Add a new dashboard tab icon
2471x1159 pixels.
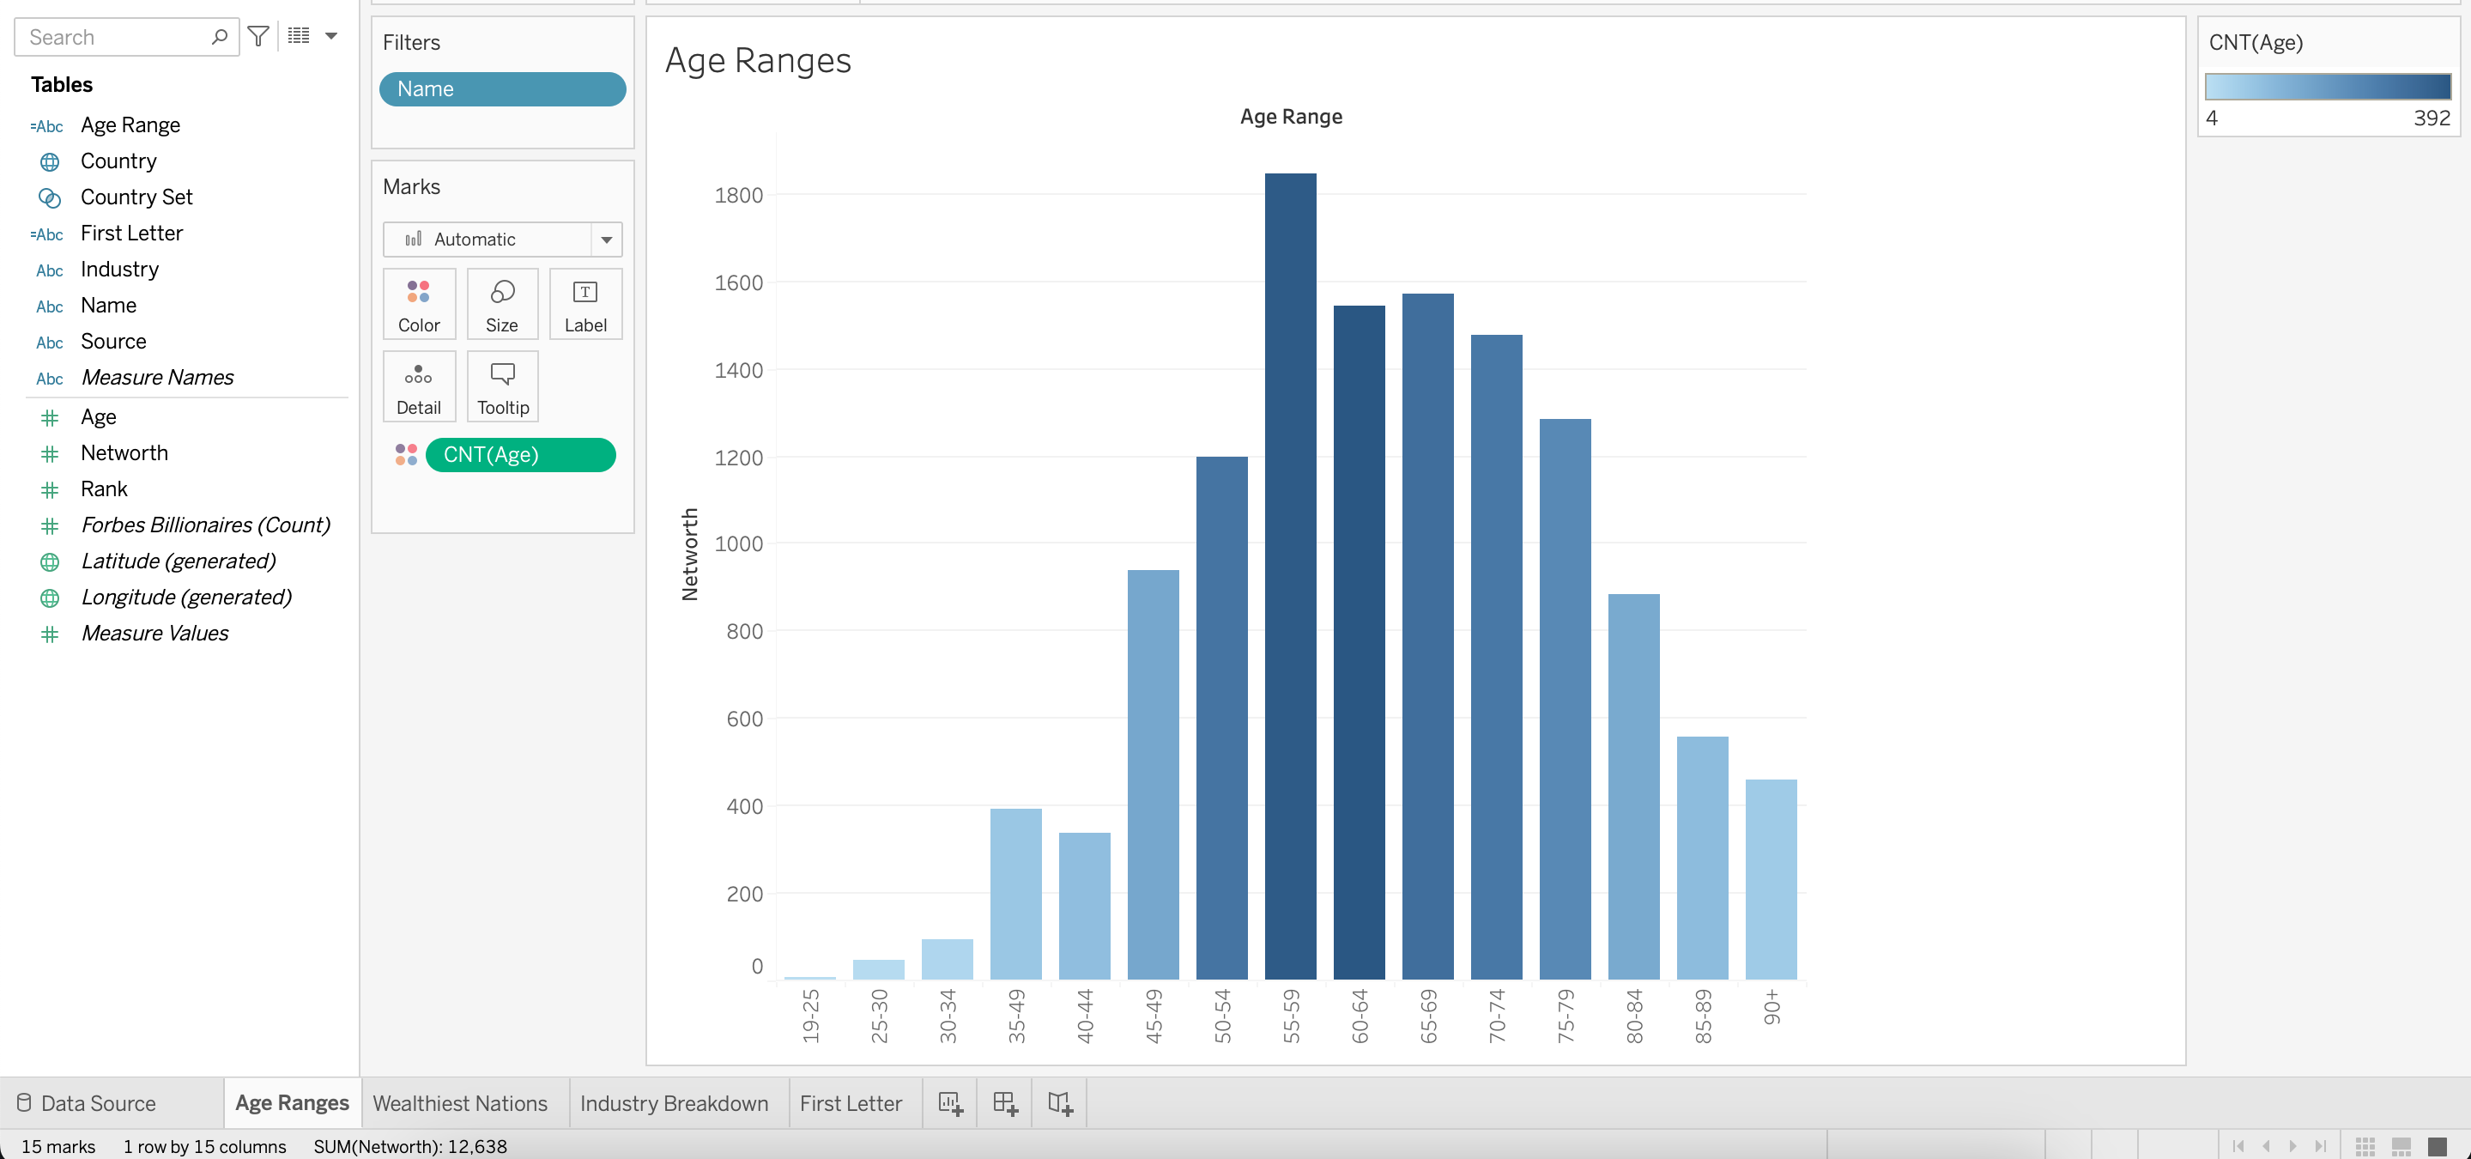pos(1004,1103)
